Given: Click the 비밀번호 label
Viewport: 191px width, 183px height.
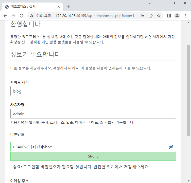Looking at the screenshot, I should point(17,134).
